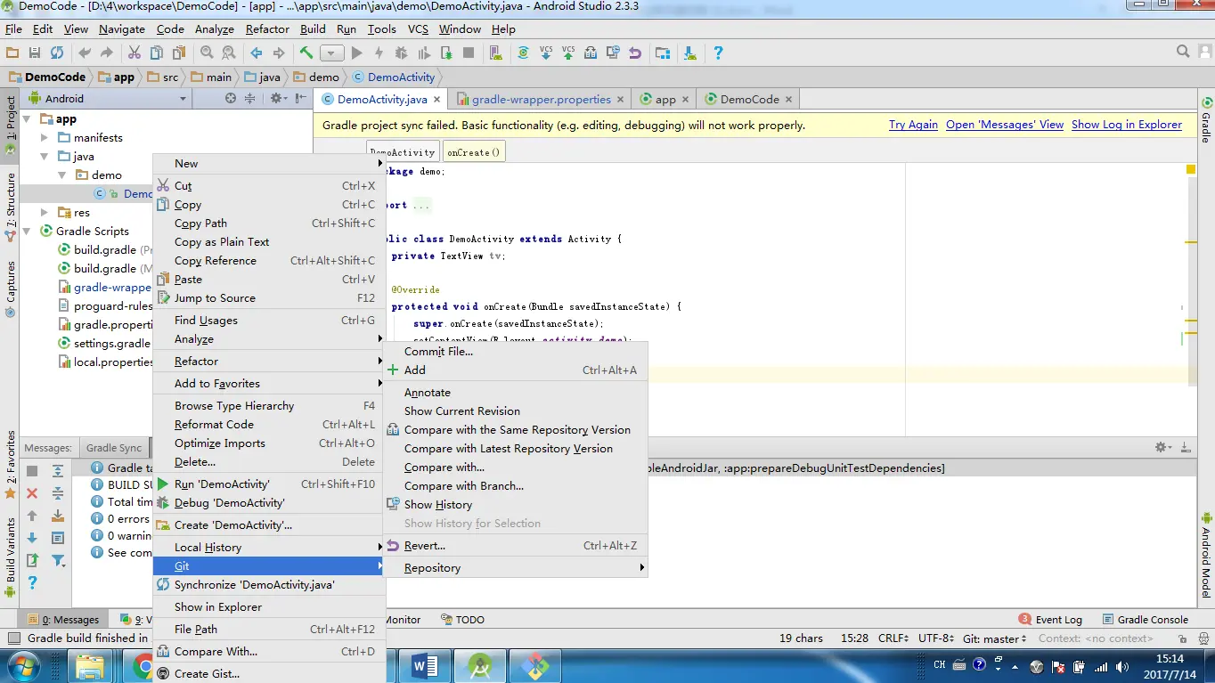
Task: Click Show Log in Explorer link
Action: pyautogui.click(x=1127, y=125)
